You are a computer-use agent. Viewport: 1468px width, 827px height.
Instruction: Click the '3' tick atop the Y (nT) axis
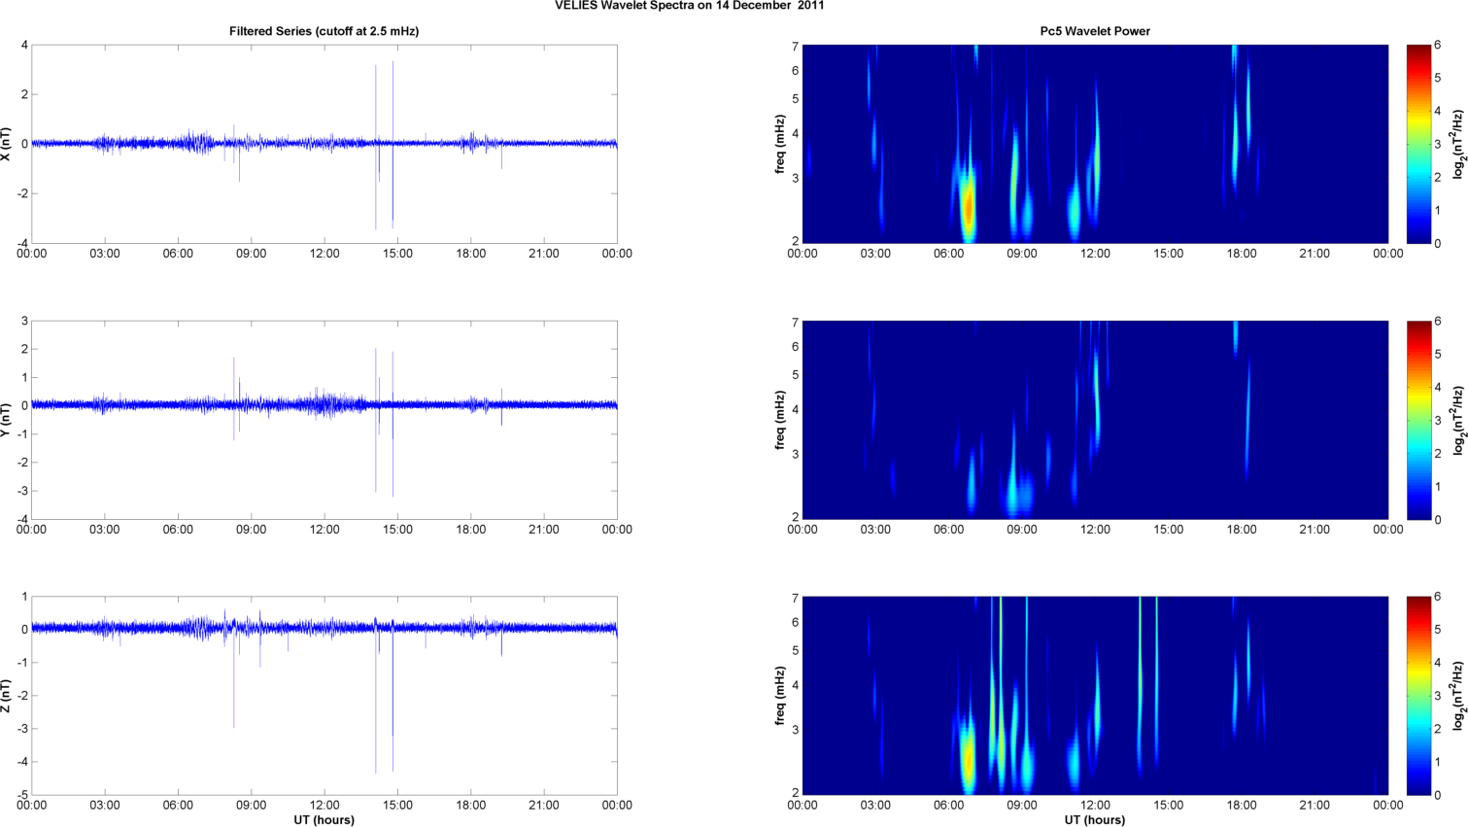24,321
